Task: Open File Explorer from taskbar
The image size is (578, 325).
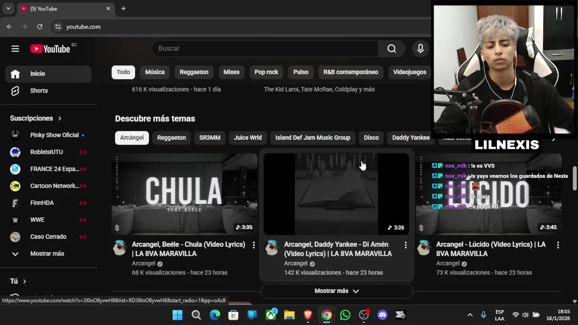Action: [x=289, y=315]
